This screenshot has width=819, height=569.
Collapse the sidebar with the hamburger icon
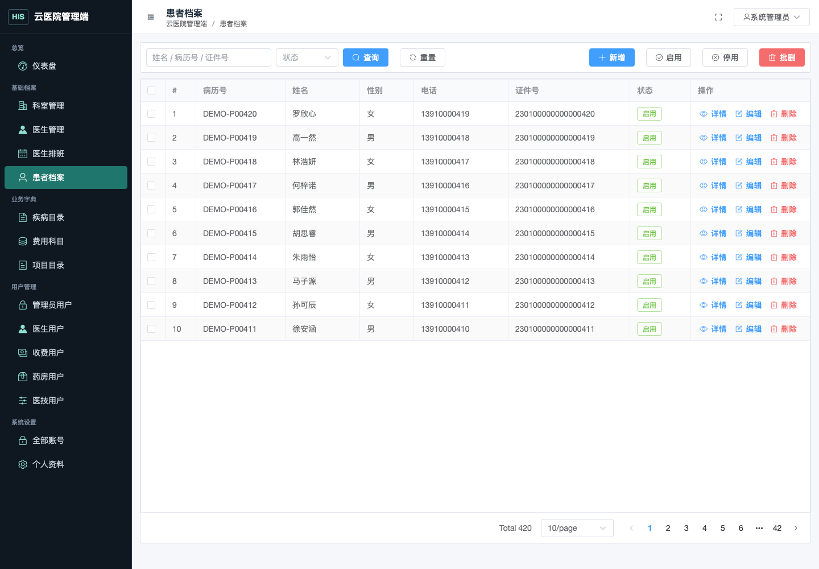(x=151, y=17)
